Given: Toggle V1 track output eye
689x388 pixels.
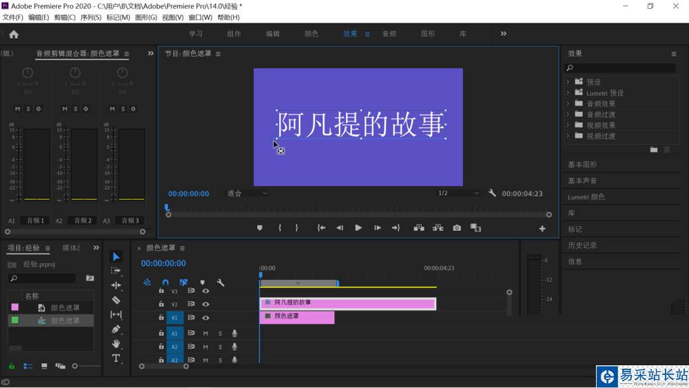Looking at the screenshot, I should pyautogui.click(x=205, y=317).
